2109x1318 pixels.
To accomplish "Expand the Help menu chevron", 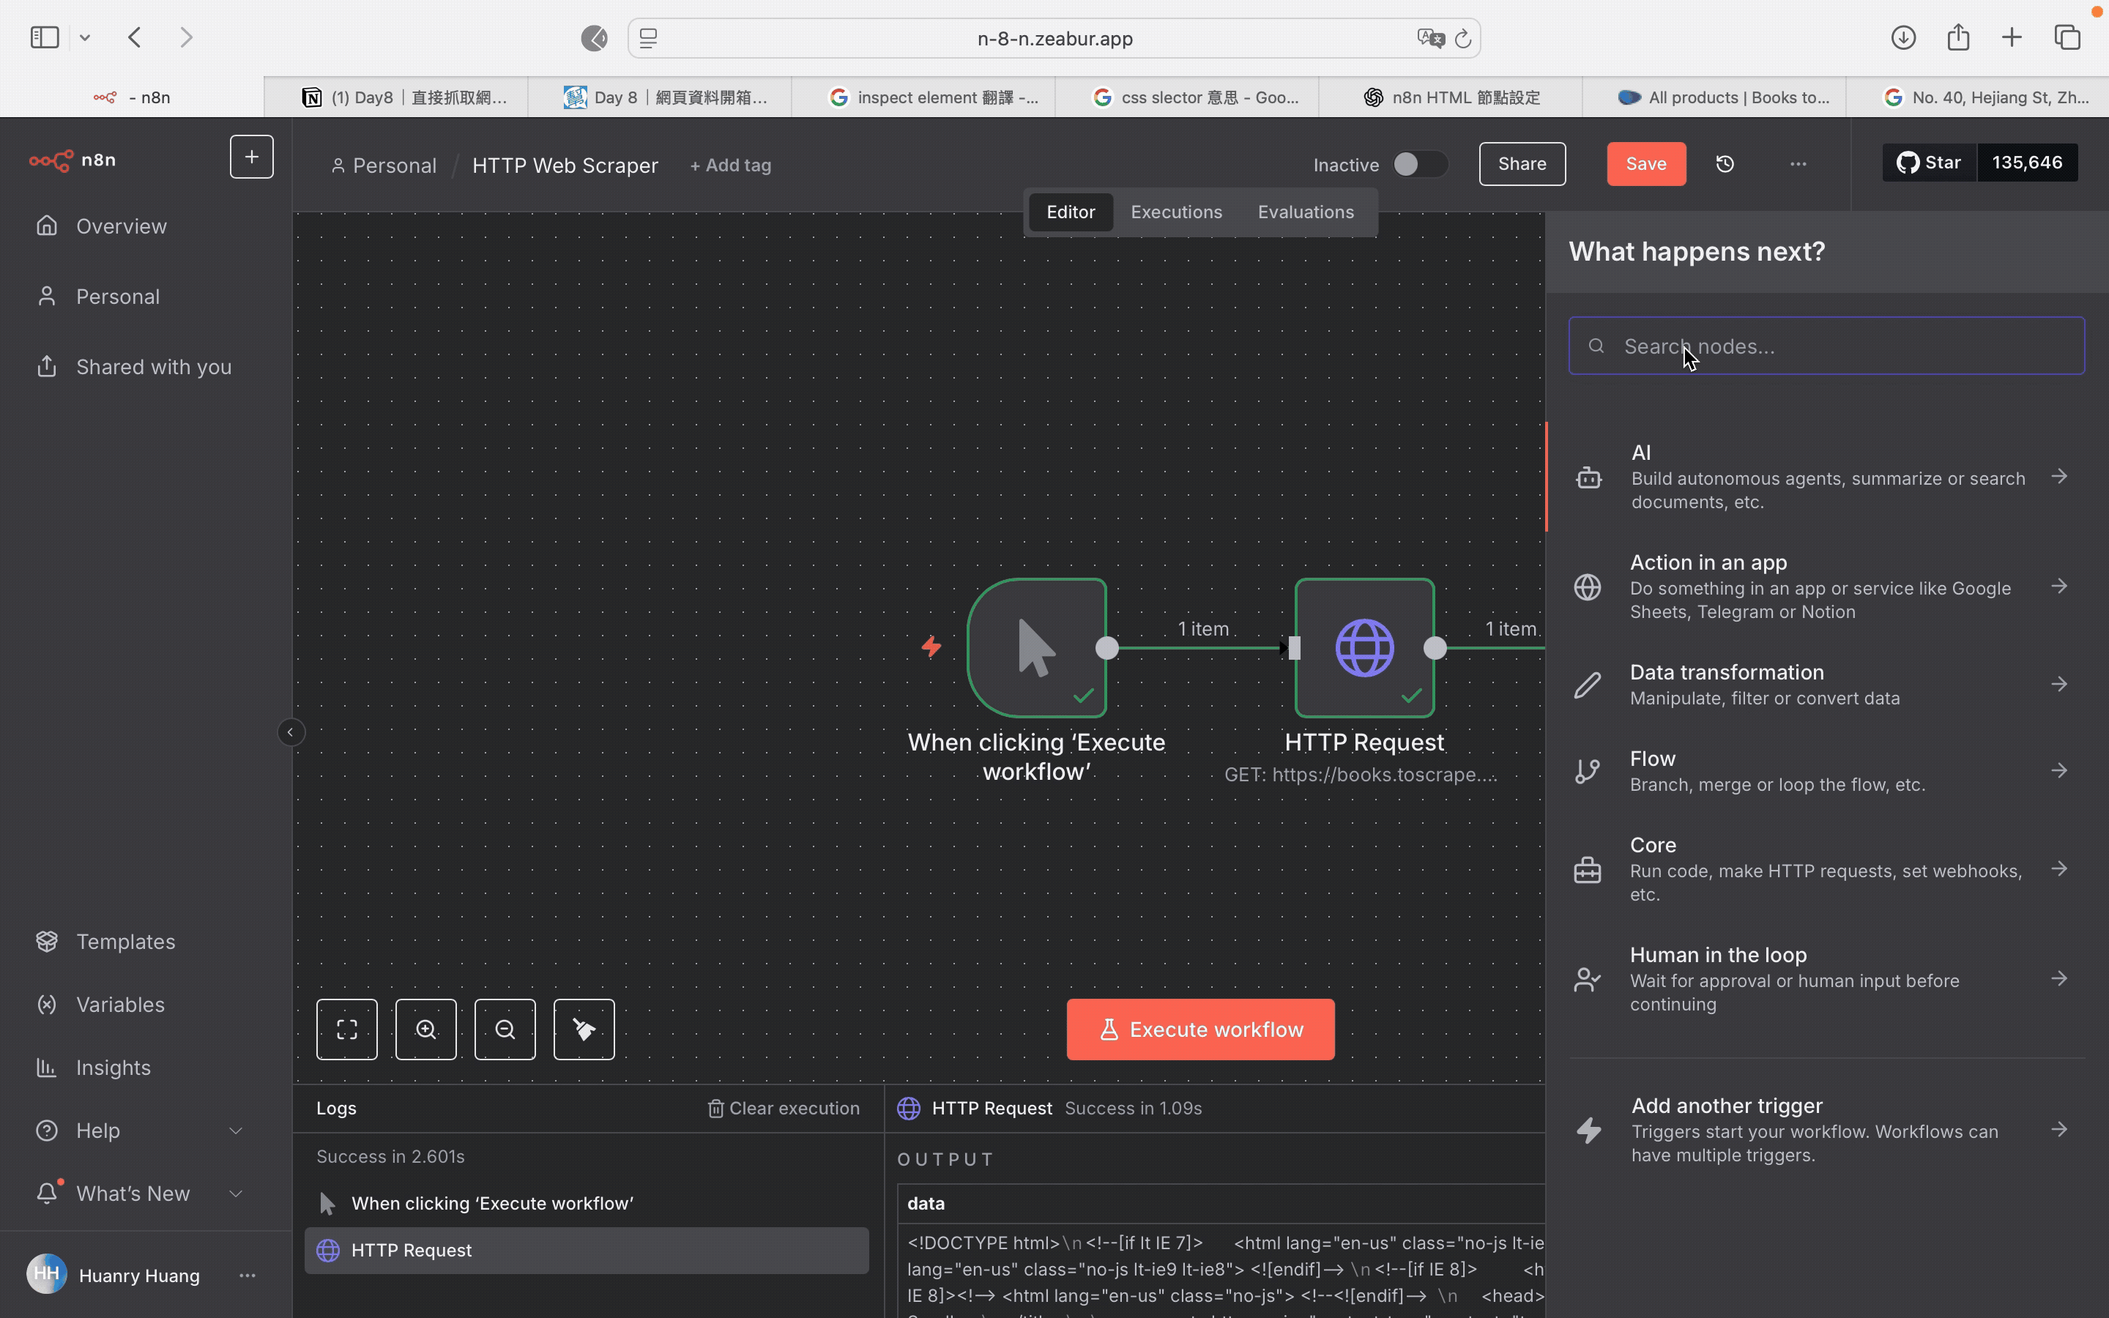I will point(235,1131).
